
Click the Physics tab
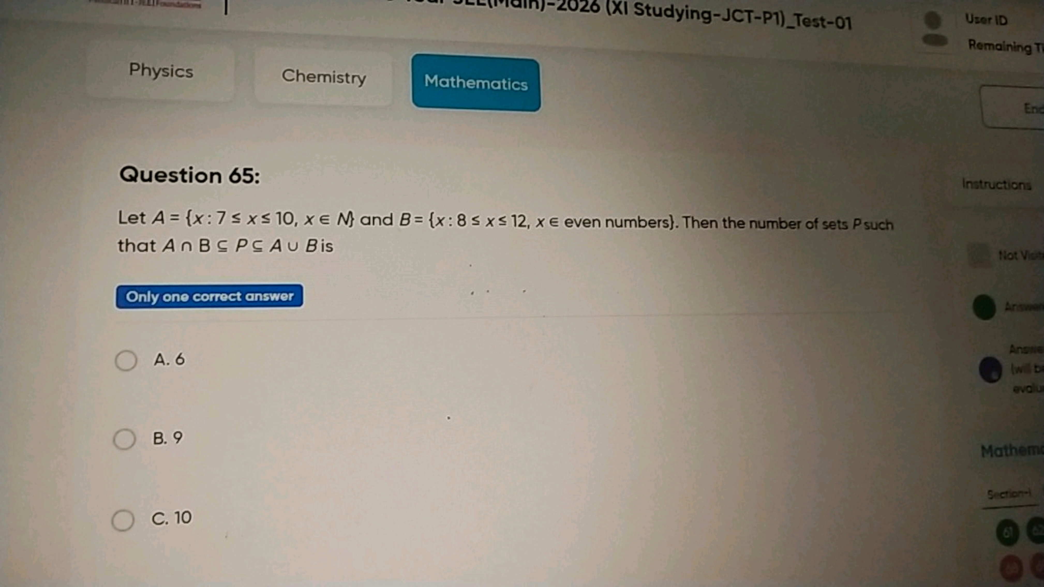coord(161,70)
